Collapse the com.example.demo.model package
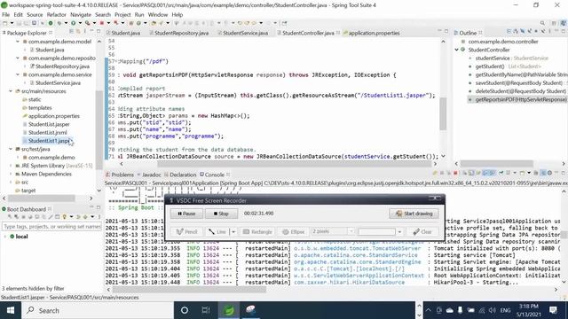 [18, 42]
